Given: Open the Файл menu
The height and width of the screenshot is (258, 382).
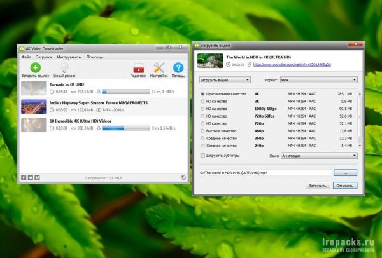Looking at the screenshot, I should pos(26,57).
